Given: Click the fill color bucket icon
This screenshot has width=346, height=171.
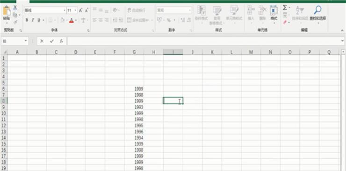Looking at the screenshot, I should [x=63, y=20].
